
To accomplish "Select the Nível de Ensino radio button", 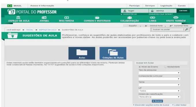I will click(x=140, y=67).
